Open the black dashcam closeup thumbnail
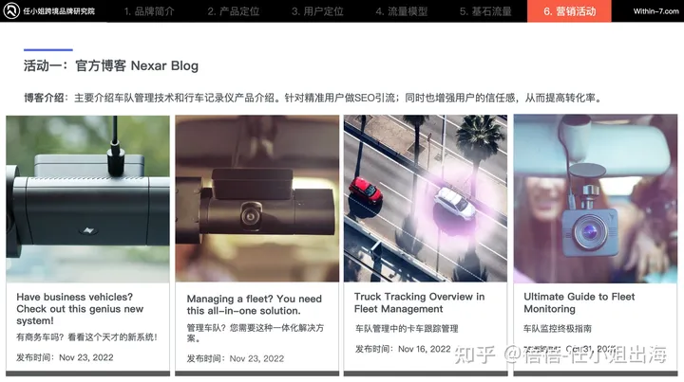 87,199
